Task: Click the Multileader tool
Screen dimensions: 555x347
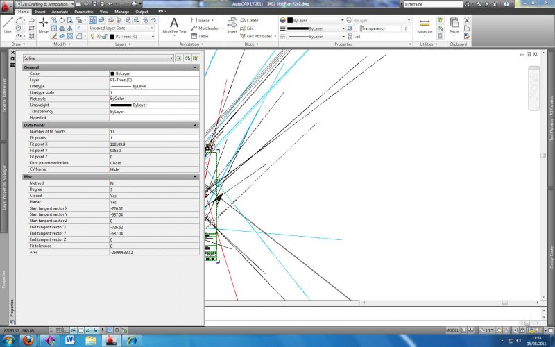Action: point(205,28)
